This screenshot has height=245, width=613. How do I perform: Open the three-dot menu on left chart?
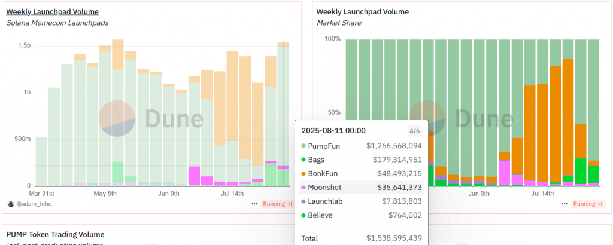point(254,204)
